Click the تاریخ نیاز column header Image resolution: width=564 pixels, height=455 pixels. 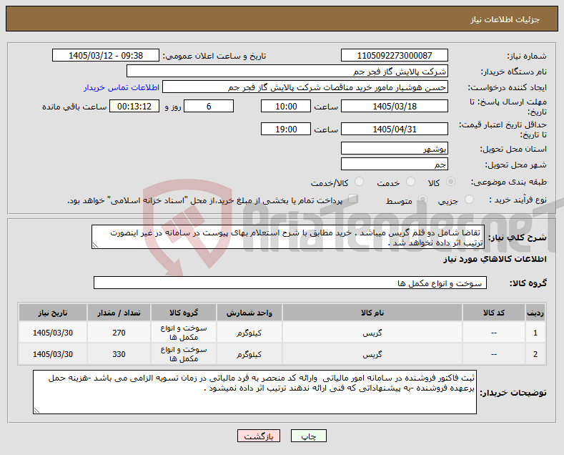pyautogui.click(x=52, y=313)
